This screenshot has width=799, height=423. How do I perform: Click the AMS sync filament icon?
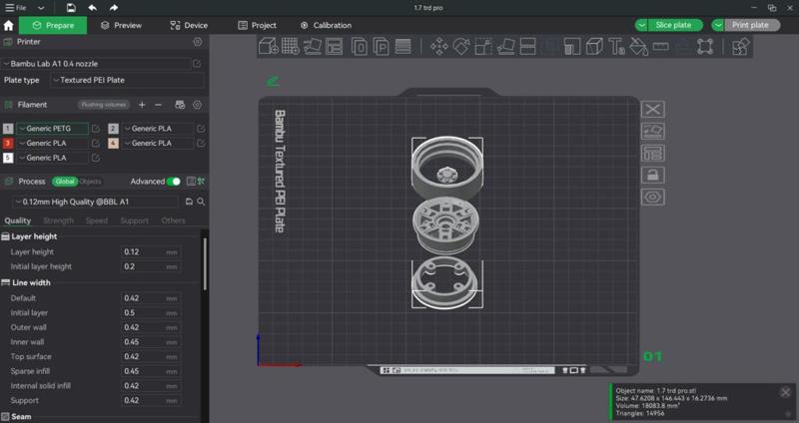pos(180,105)
